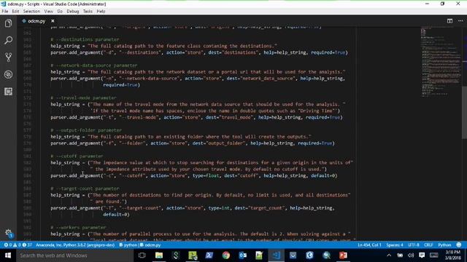Open Outlook from the taskbar
This screenshot has width=467, height=262.
pos(243,255)
